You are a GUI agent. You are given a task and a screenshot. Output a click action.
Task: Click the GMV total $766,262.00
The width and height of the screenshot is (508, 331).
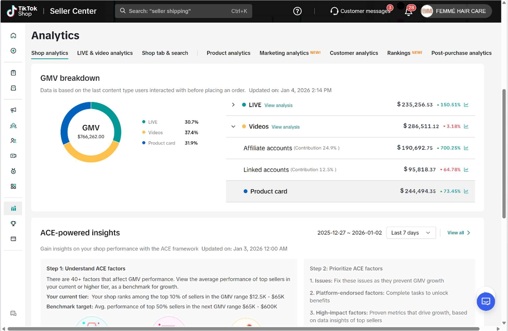[x=91, y=137]
